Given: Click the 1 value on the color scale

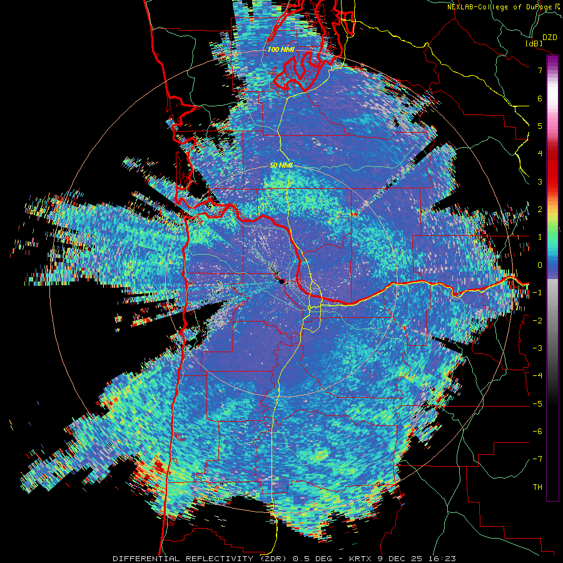Looking at the screenshot, I should pos(540,237).
